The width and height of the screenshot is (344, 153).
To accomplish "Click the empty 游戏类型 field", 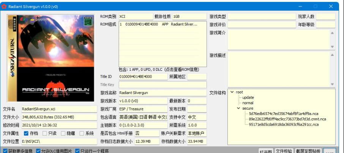I will [262, 16].
